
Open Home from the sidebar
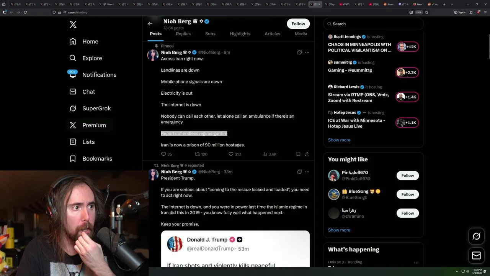(84, 41)
